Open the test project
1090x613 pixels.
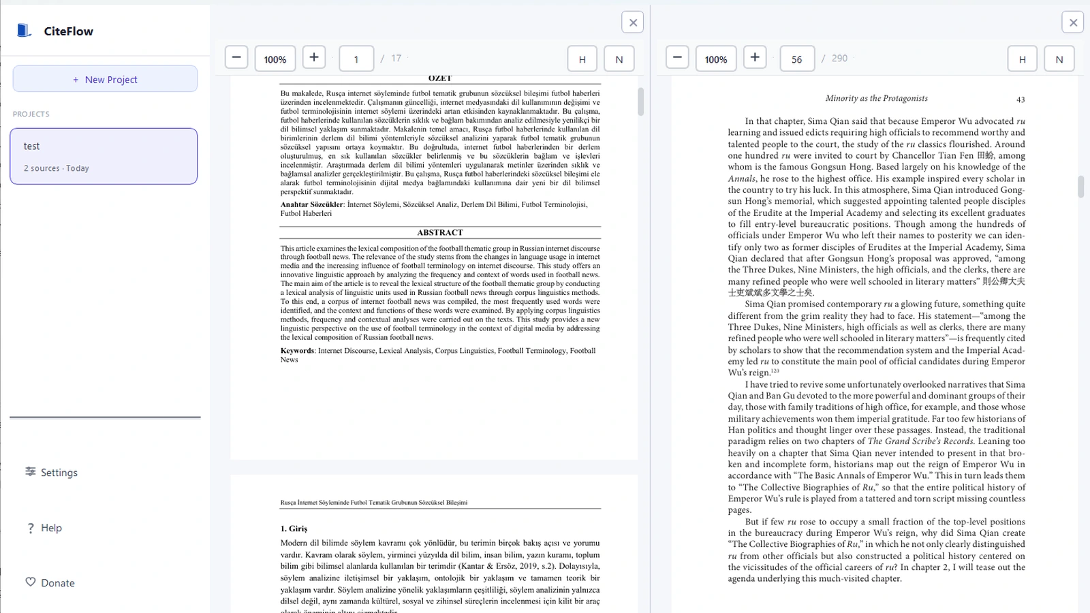[x=104, y=155]
